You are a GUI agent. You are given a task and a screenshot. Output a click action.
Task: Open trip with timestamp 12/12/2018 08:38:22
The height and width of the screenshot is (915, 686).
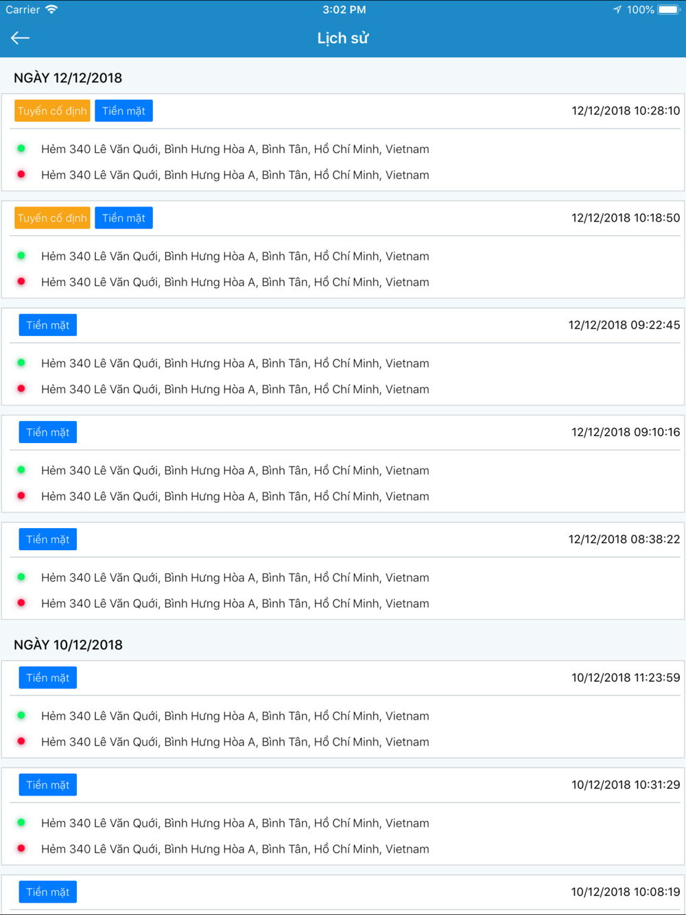pyautogui.click(x=343, y=571)
